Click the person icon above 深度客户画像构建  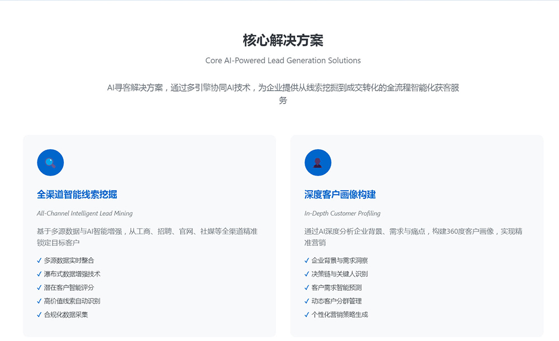pyautogui.click(x=319, y=162)
